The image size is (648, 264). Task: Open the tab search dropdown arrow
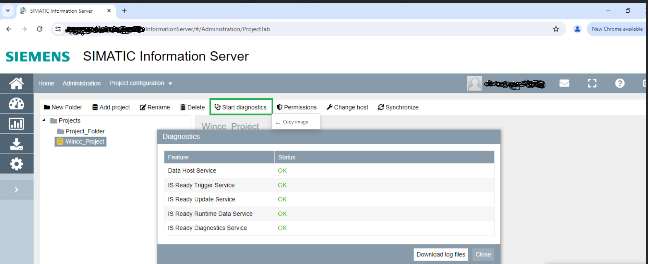tap(8, 11)
